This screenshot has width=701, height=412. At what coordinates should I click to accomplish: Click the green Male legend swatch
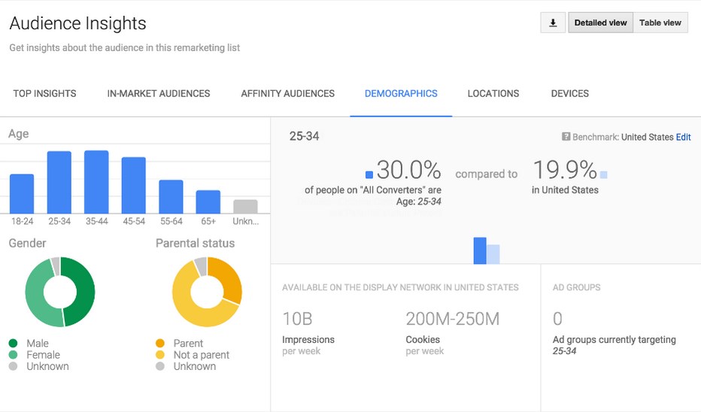[x=13, y=343]
